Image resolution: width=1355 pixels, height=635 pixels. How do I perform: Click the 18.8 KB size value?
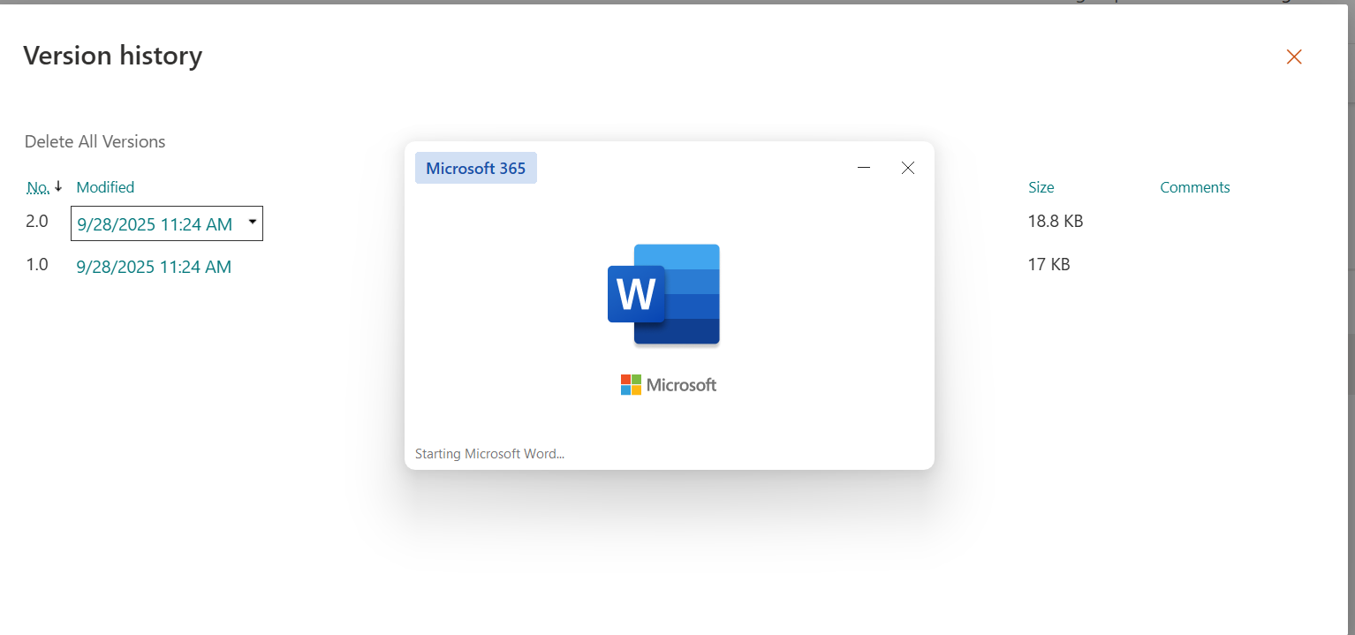1056,221
